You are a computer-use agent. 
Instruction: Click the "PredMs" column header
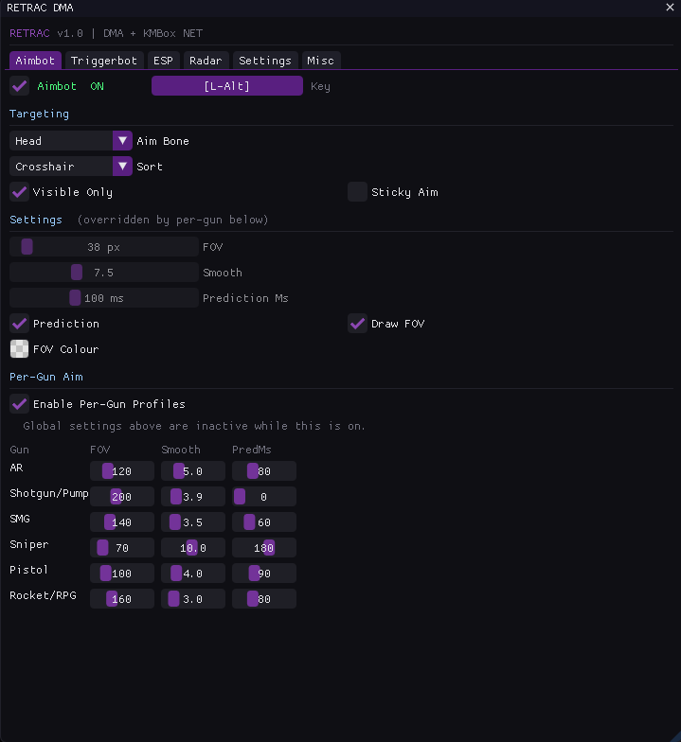coord(252,450)
